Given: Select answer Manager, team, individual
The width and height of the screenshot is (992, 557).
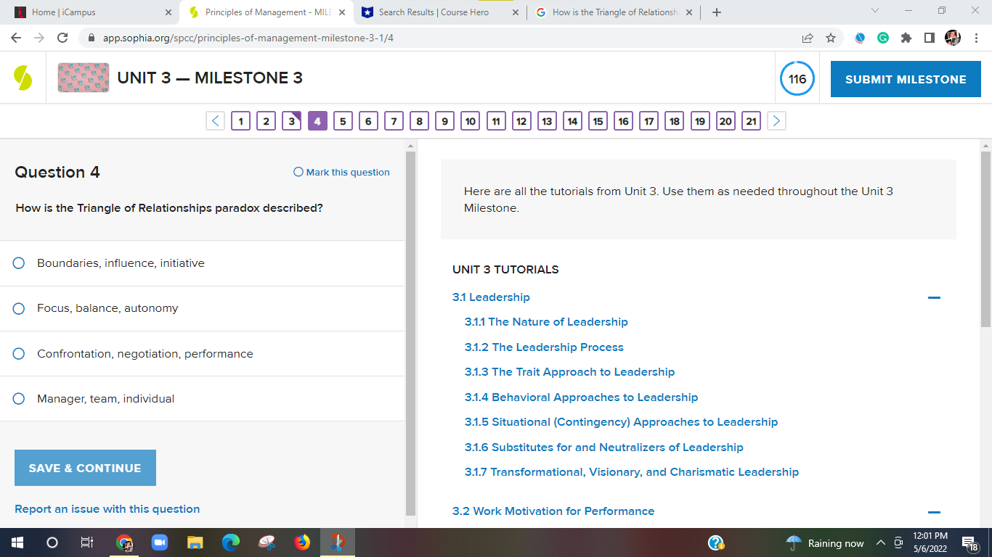Looking at the screenshot, I should (x=20, y=399).
